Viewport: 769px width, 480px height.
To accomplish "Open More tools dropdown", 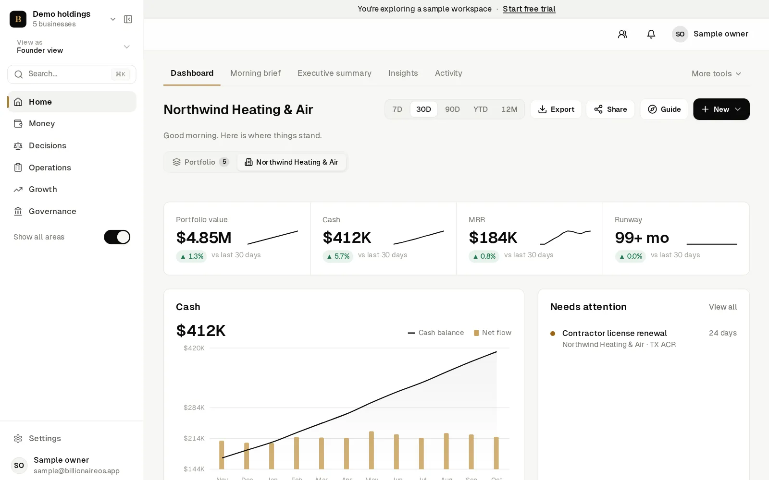I will (716, 73).
